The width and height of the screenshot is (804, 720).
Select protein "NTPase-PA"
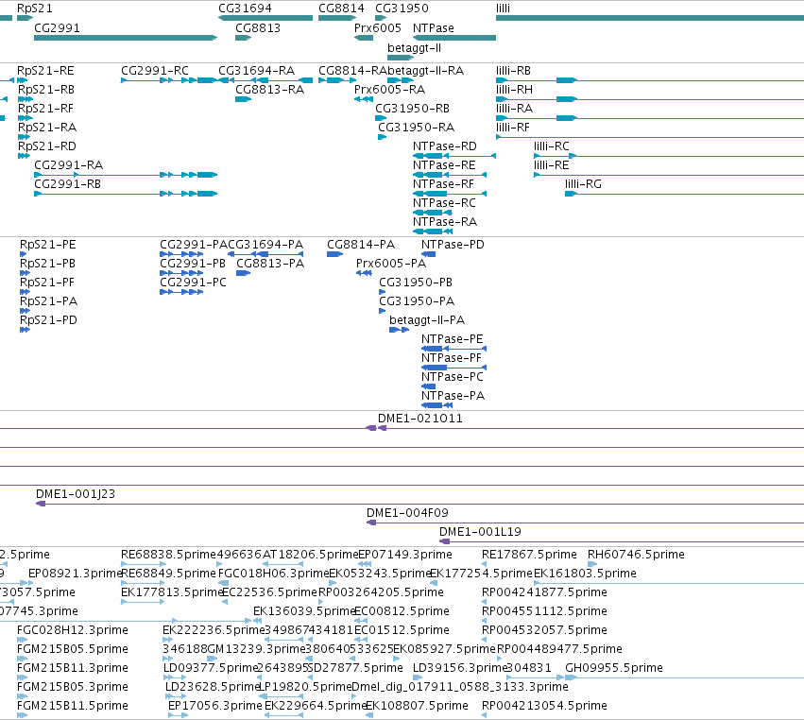pyautogui.click(x=453, y=397)
